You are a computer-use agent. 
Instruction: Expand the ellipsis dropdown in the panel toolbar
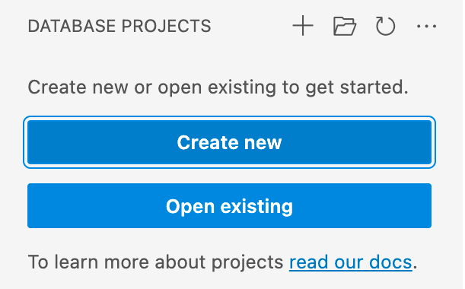pos(426,27)
